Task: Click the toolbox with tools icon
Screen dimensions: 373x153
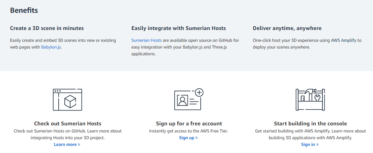Action: 310,99
